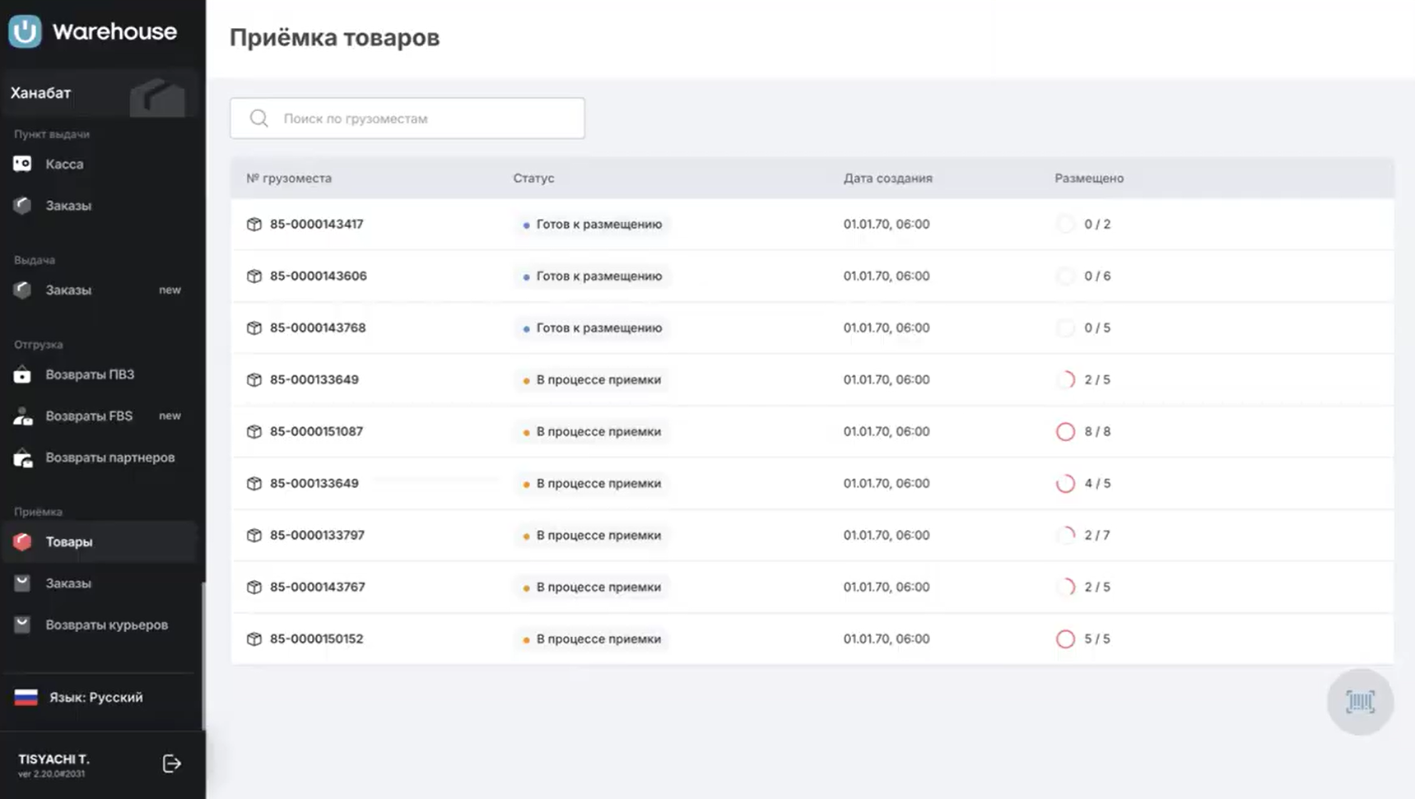Sort by Дата создания column header
This screenshot has height=799, width=1415.
887,178
